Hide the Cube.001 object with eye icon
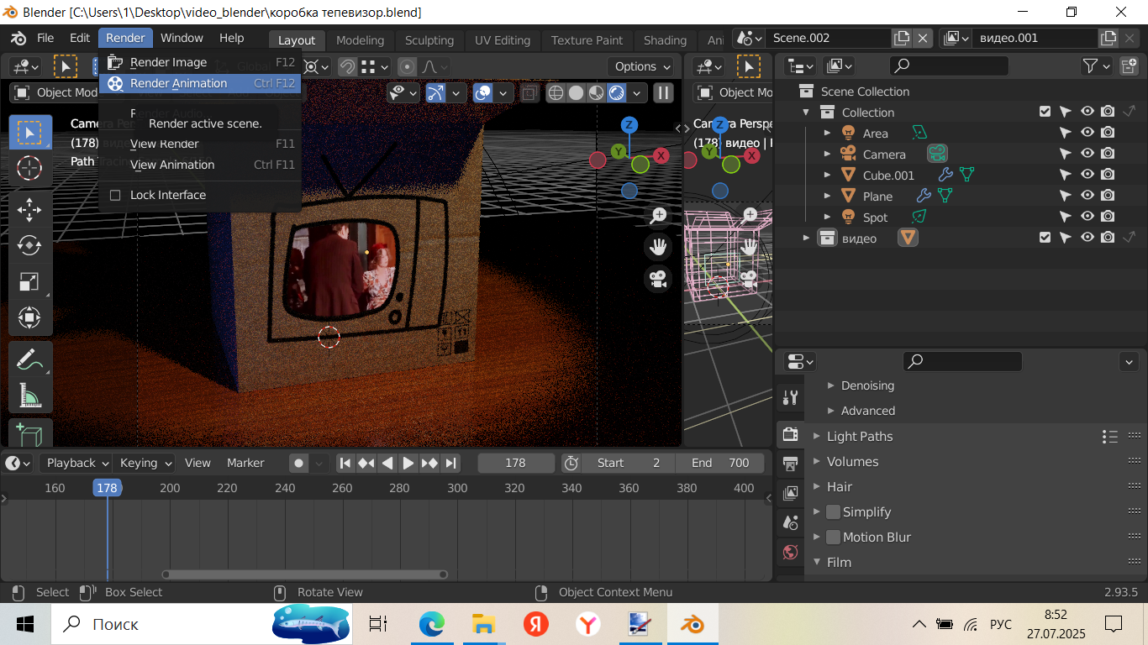Image resolution: width=1148 pixels, height=645 pixels. (1087, 175)
